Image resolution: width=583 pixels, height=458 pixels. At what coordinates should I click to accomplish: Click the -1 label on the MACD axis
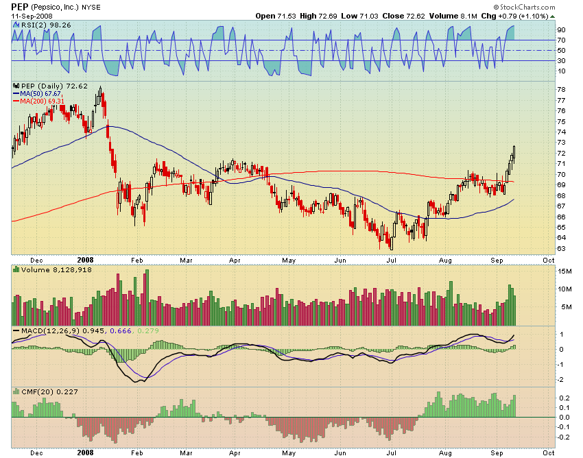[561, 365]
